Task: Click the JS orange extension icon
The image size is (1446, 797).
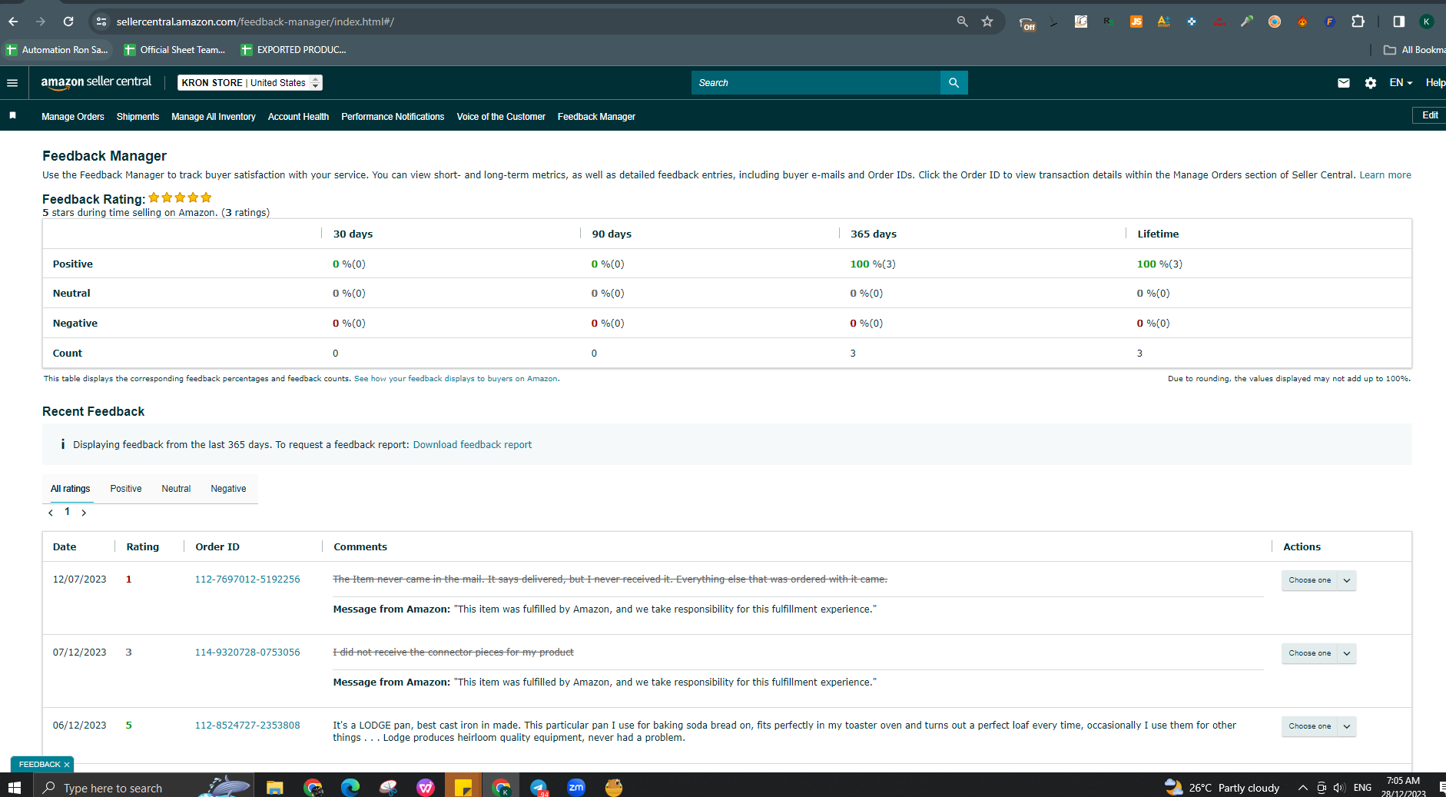Action: coord(1136,22)
